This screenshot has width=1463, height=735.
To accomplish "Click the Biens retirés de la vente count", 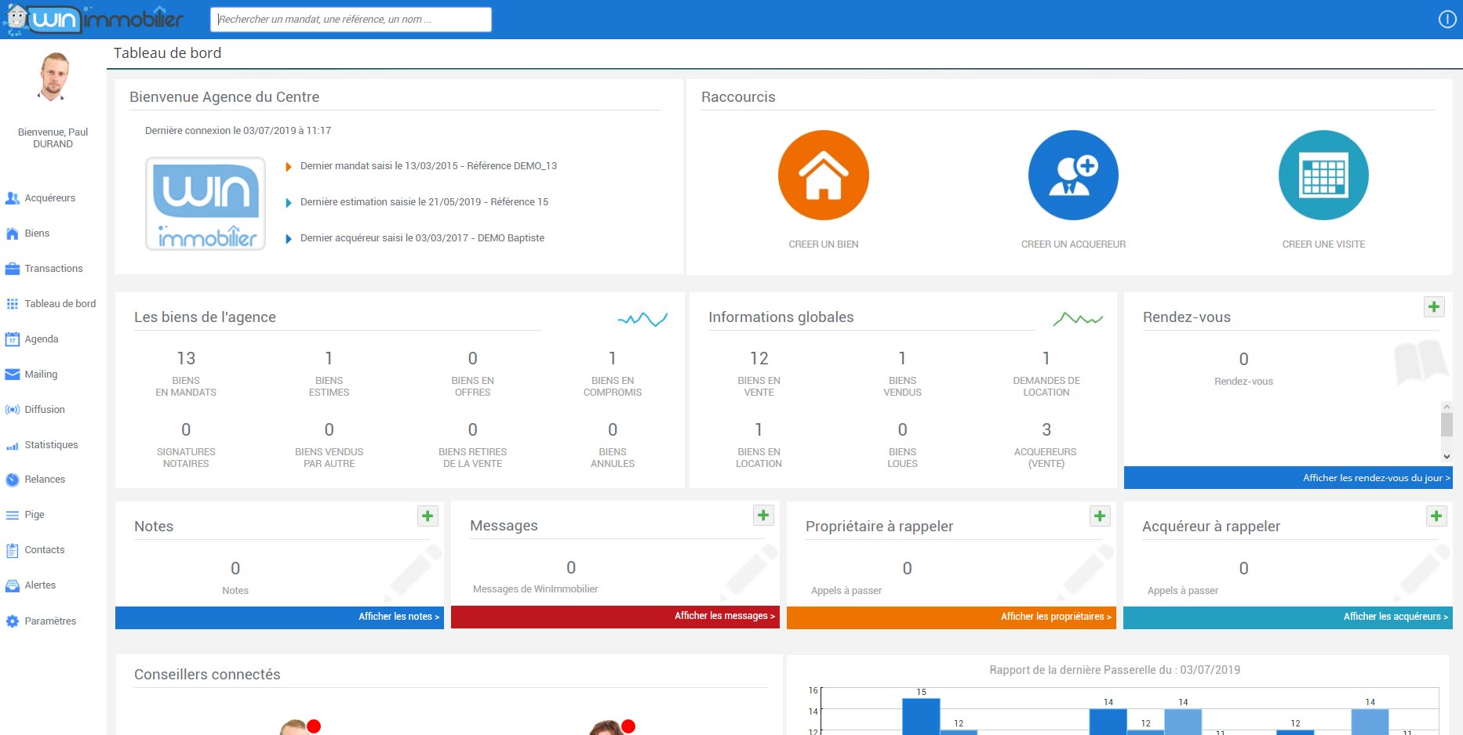I will point(472,430).
